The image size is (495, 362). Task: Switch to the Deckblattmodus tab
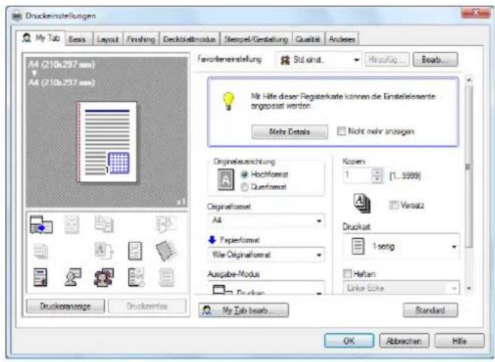pyautogui.click(x=189, y=39)
